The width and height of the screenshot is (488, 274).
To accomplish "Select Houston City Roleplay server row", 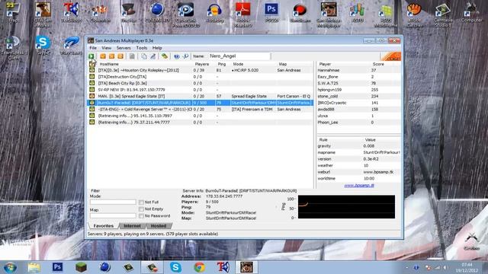I will point(201,70).
